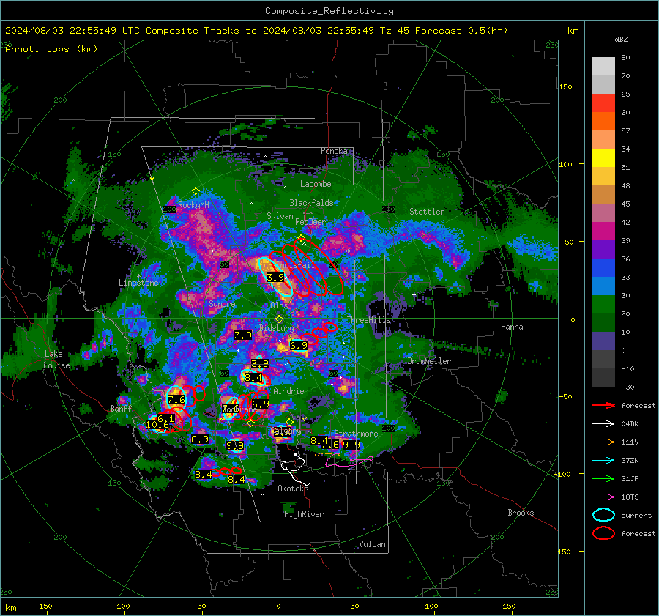Select the Brooks town label
The height and width of the screenshot is (616, 659).
(521, 513)
